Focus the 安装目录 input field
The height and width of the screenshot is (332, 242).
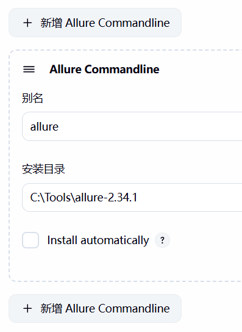tap(132, 197)
